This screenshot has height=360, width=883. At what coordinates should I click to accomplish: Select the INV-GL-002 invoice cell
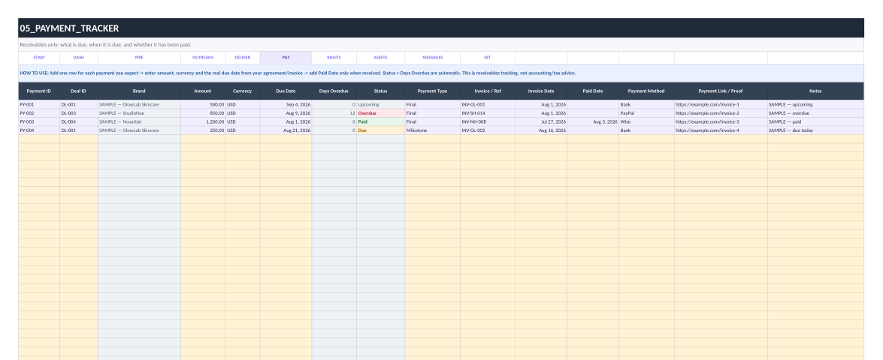pyautogui.click(x=488, y=130)
